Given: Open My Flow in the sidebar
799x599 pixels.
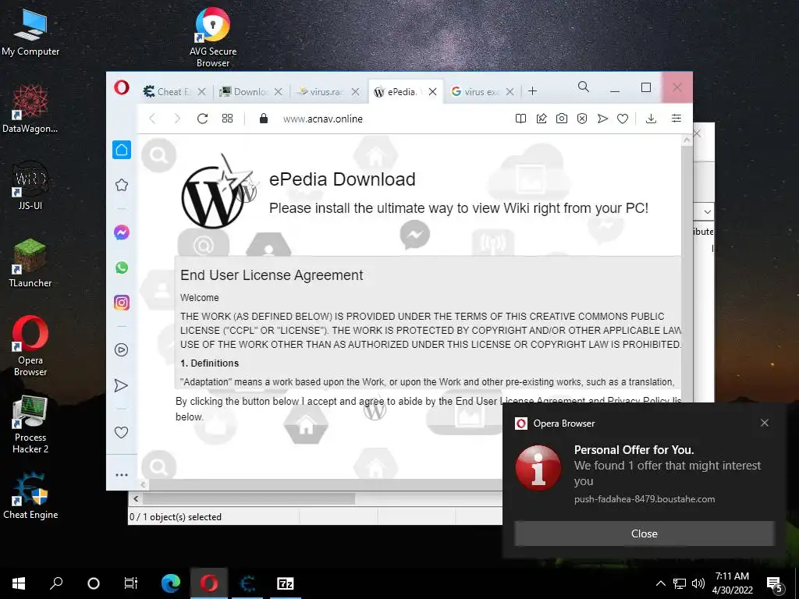Looking at the screenshot, I should [121, 385].
